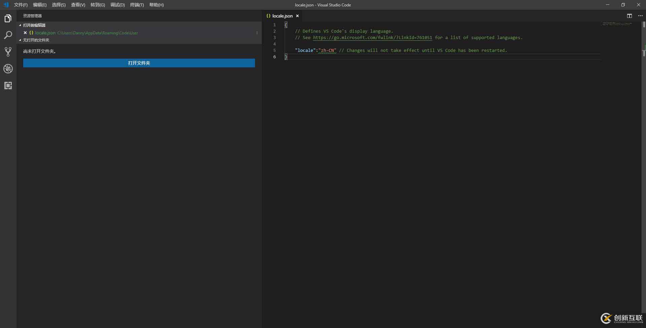Open the 帮助(H) menu

[156, 5]
